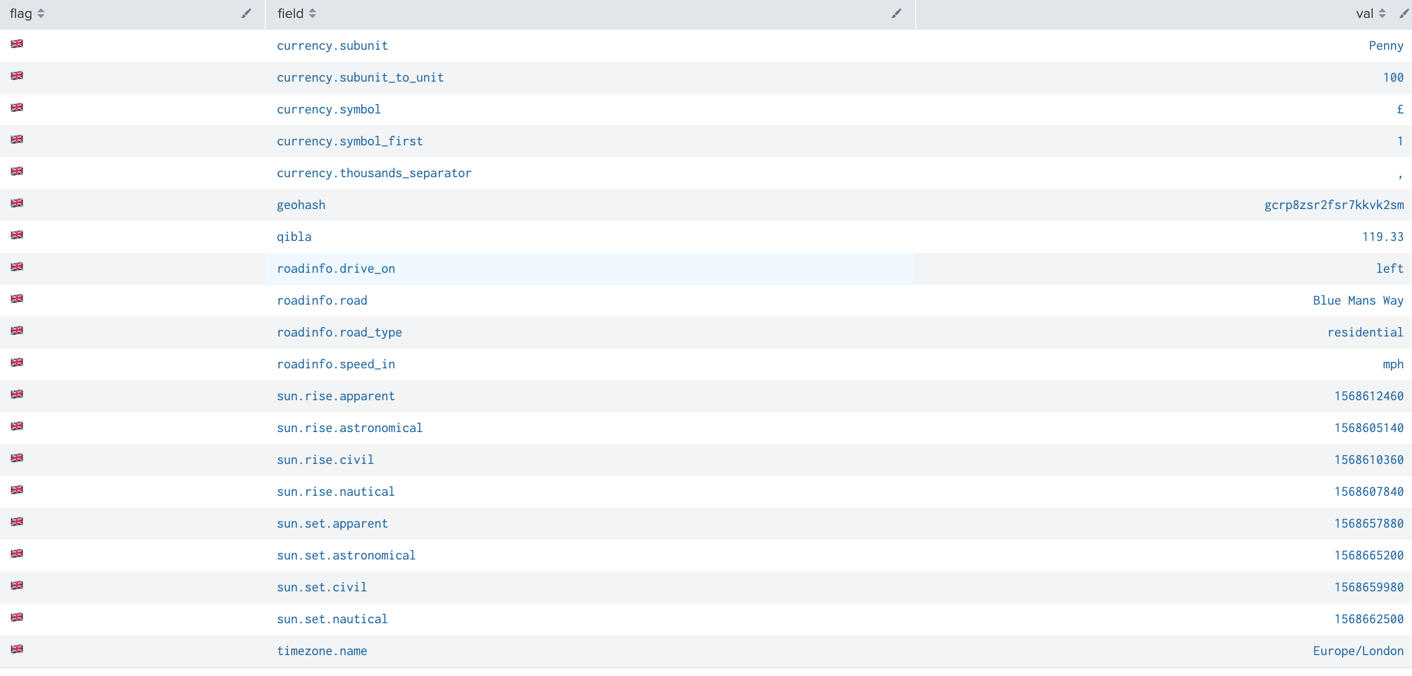Click the pencil edit icon in val column header

pyautogui.click(x=1403, y=14)
